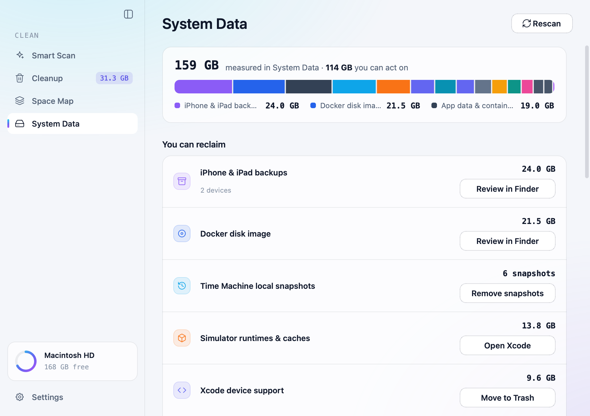590x416 pixels.
Task: Select System Data sidebar item
Action: pyautogui.click(x=73, y=124)
